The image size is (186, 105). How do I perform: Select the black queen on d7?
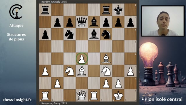tap(82, 22)
